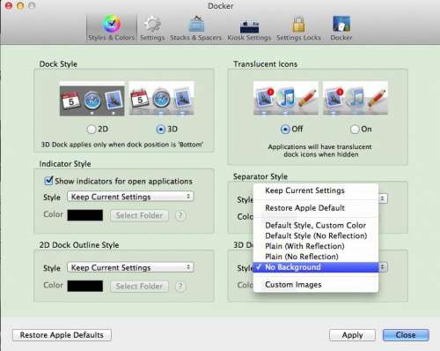The width and height of the screenshot is (440, 351).
Task: Click the help button in Indicator Style
Action: 180,215
